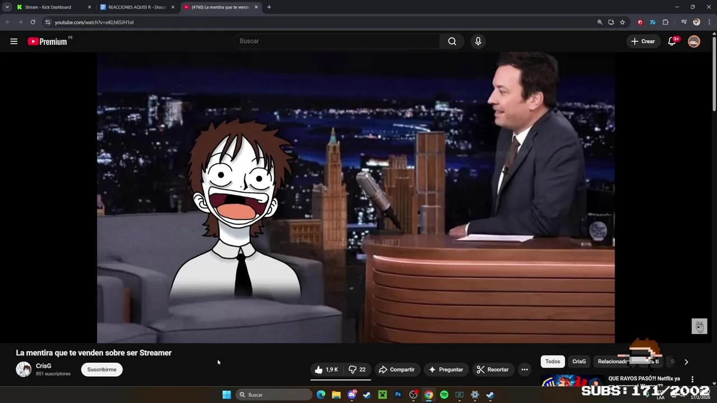Select the Todos filter chip
Screen dimensions: 717x403
553,362
